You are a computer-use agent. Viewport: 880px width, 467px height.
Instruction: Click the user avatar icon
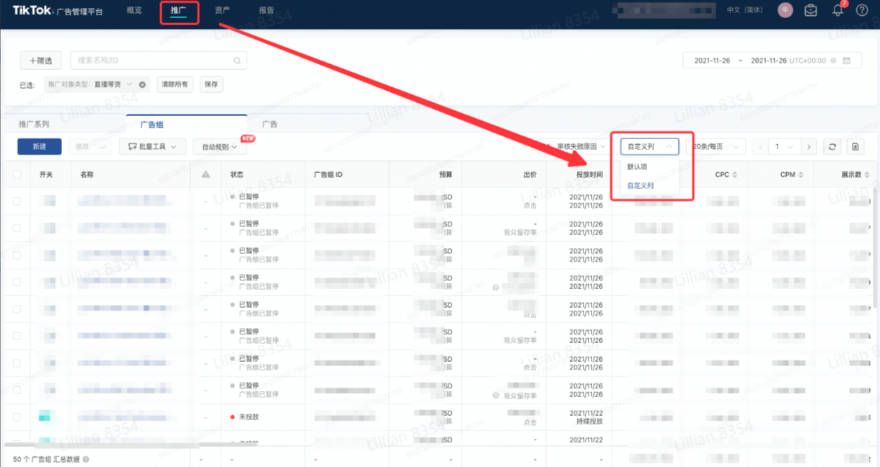pos(786,10)
